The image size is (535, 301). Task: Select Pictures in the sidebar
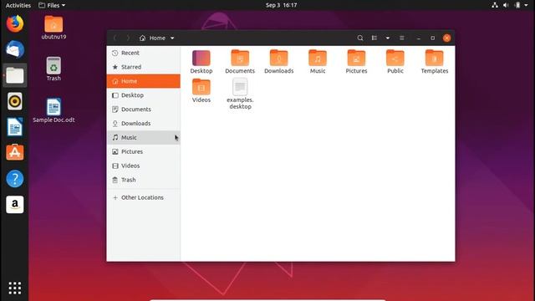(143, 151)
